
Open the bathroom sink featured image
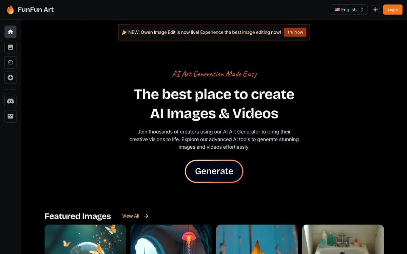pos(343,239)
